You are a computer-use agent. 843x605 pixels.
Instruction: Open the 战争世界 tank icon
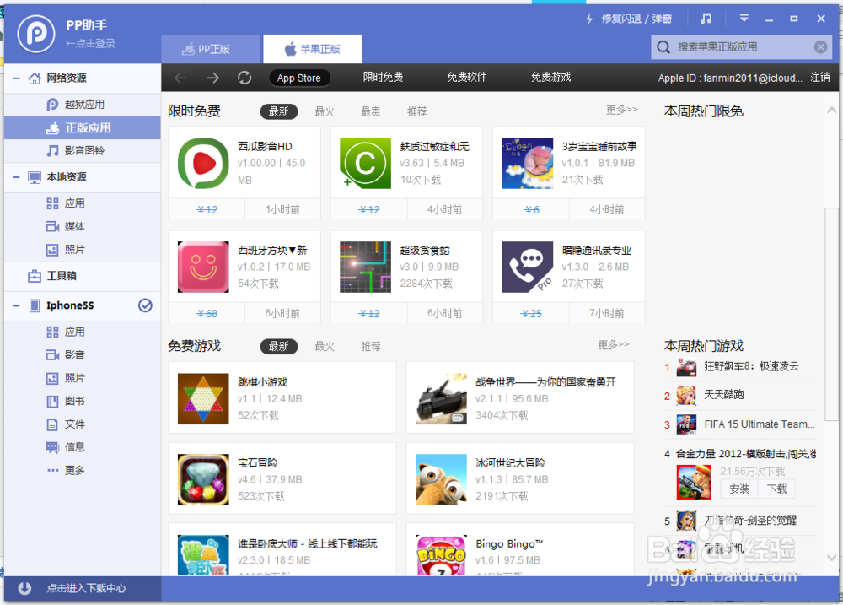442,399
